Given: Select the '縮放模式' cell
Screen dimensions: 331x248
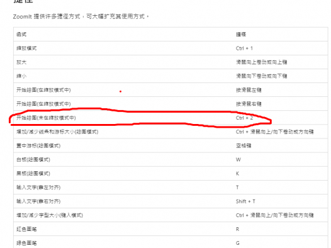Looking at the screenshot, I should [x=26, y=48].
